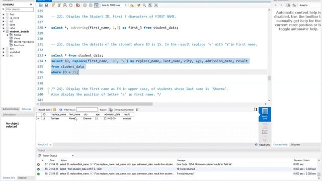This screenshot has height=181, width=322.
Task: Get help manually for caret position
Action: coord(294,5)
